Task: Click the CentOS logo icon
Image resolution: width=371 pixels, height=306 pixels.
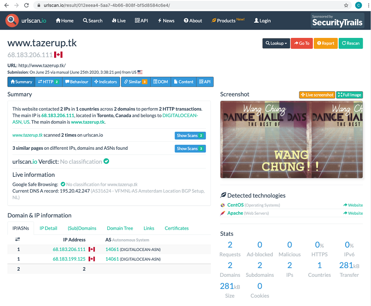Action: tap(223, 205)
